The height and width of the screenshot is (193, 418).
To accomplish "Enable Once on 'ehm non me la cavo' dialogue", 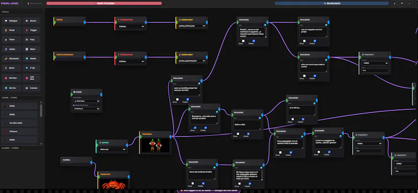I will point(304,76).
